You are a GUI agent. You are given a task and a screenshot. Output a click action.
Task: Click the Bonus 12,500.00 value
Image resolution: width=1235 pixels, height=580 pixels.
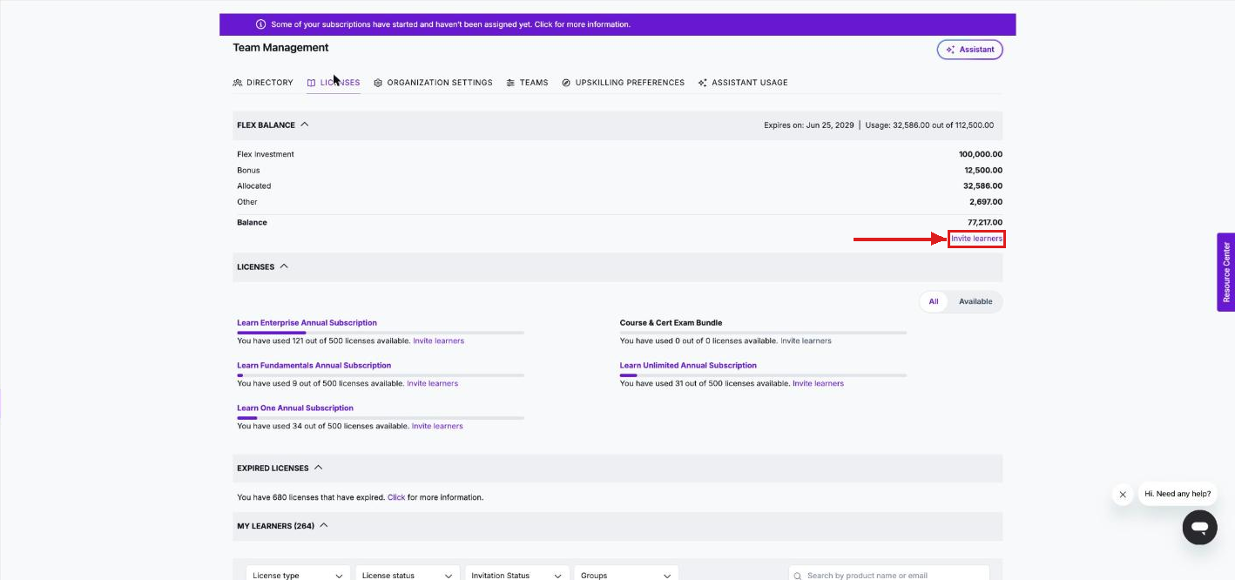tap(983, 171)
